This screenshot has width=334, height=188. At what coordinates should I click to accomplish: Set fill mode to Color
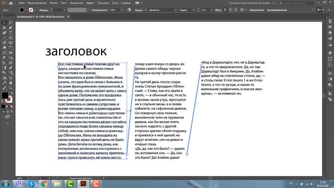coord(3,107)
